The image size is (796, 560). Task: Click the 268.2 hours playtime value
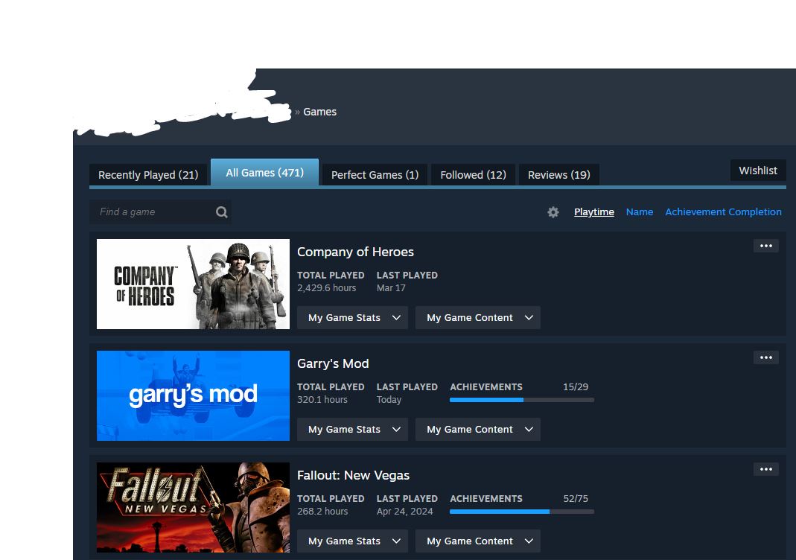click(322, 512)
